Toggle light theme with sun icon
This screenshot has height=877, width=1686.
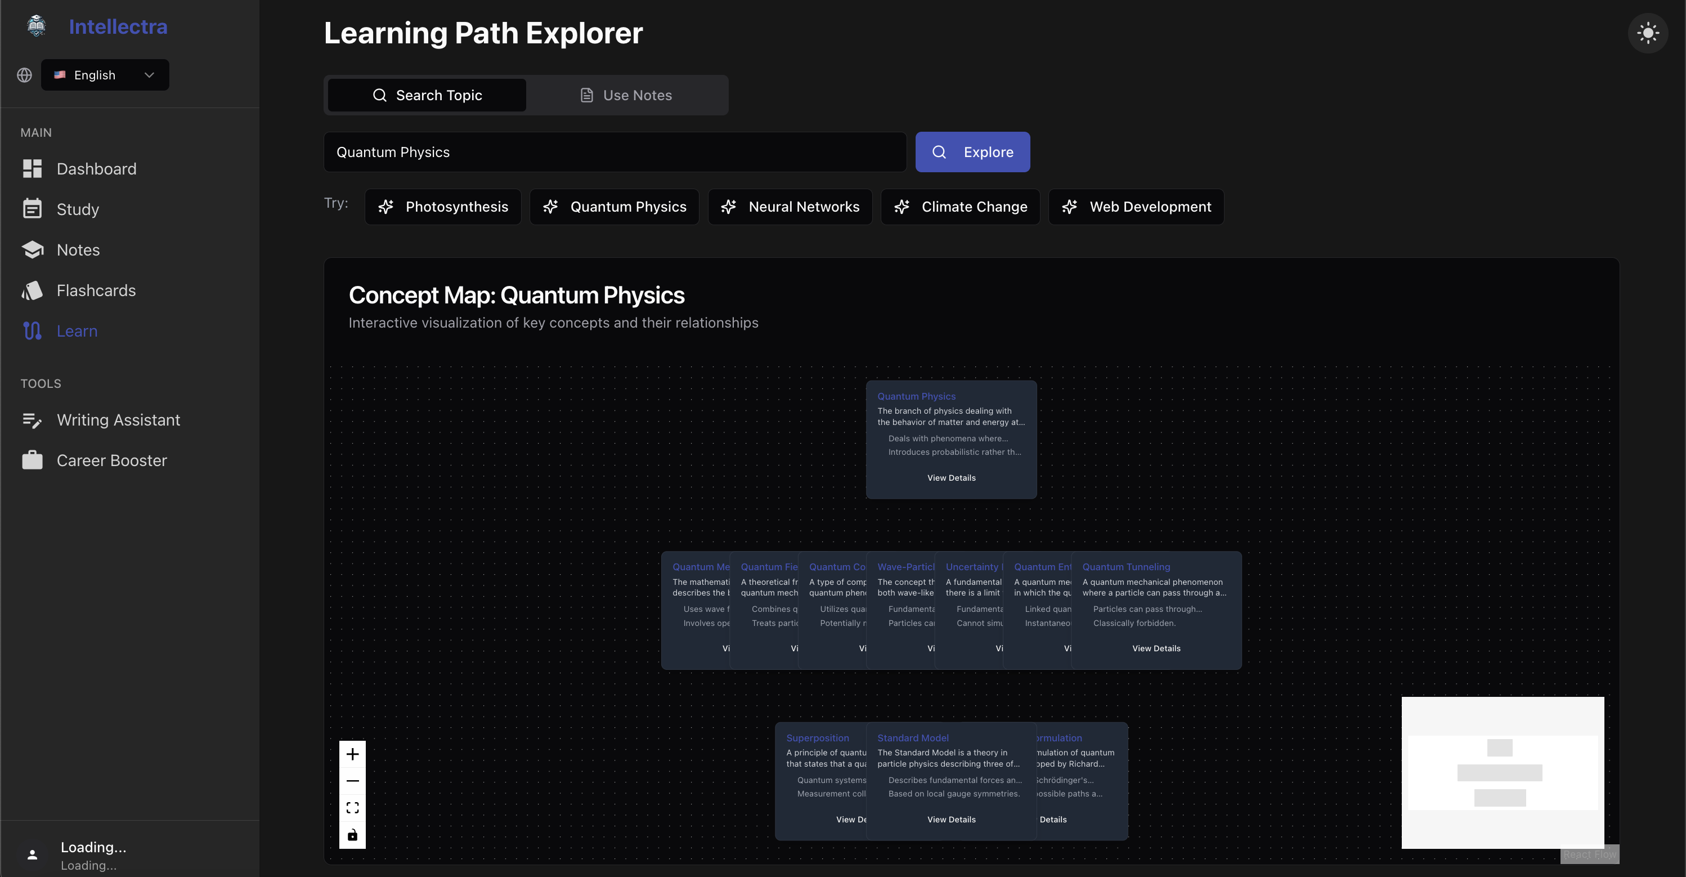[1647, 33]
